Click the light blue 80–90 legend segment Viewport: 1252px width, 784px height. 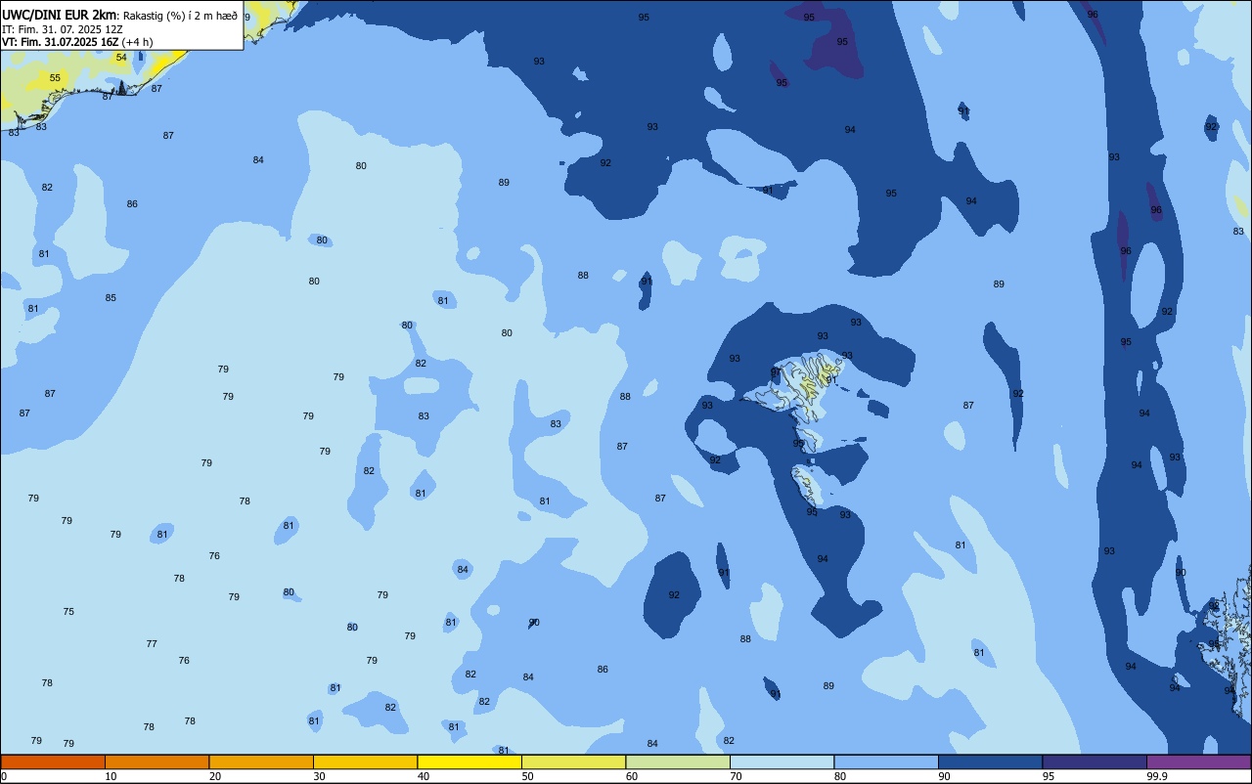point(886,762)
